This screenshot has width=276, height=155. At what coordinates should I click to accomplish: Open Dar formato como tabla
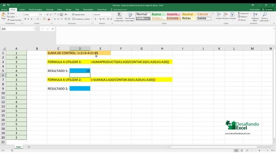coord(130,17)
